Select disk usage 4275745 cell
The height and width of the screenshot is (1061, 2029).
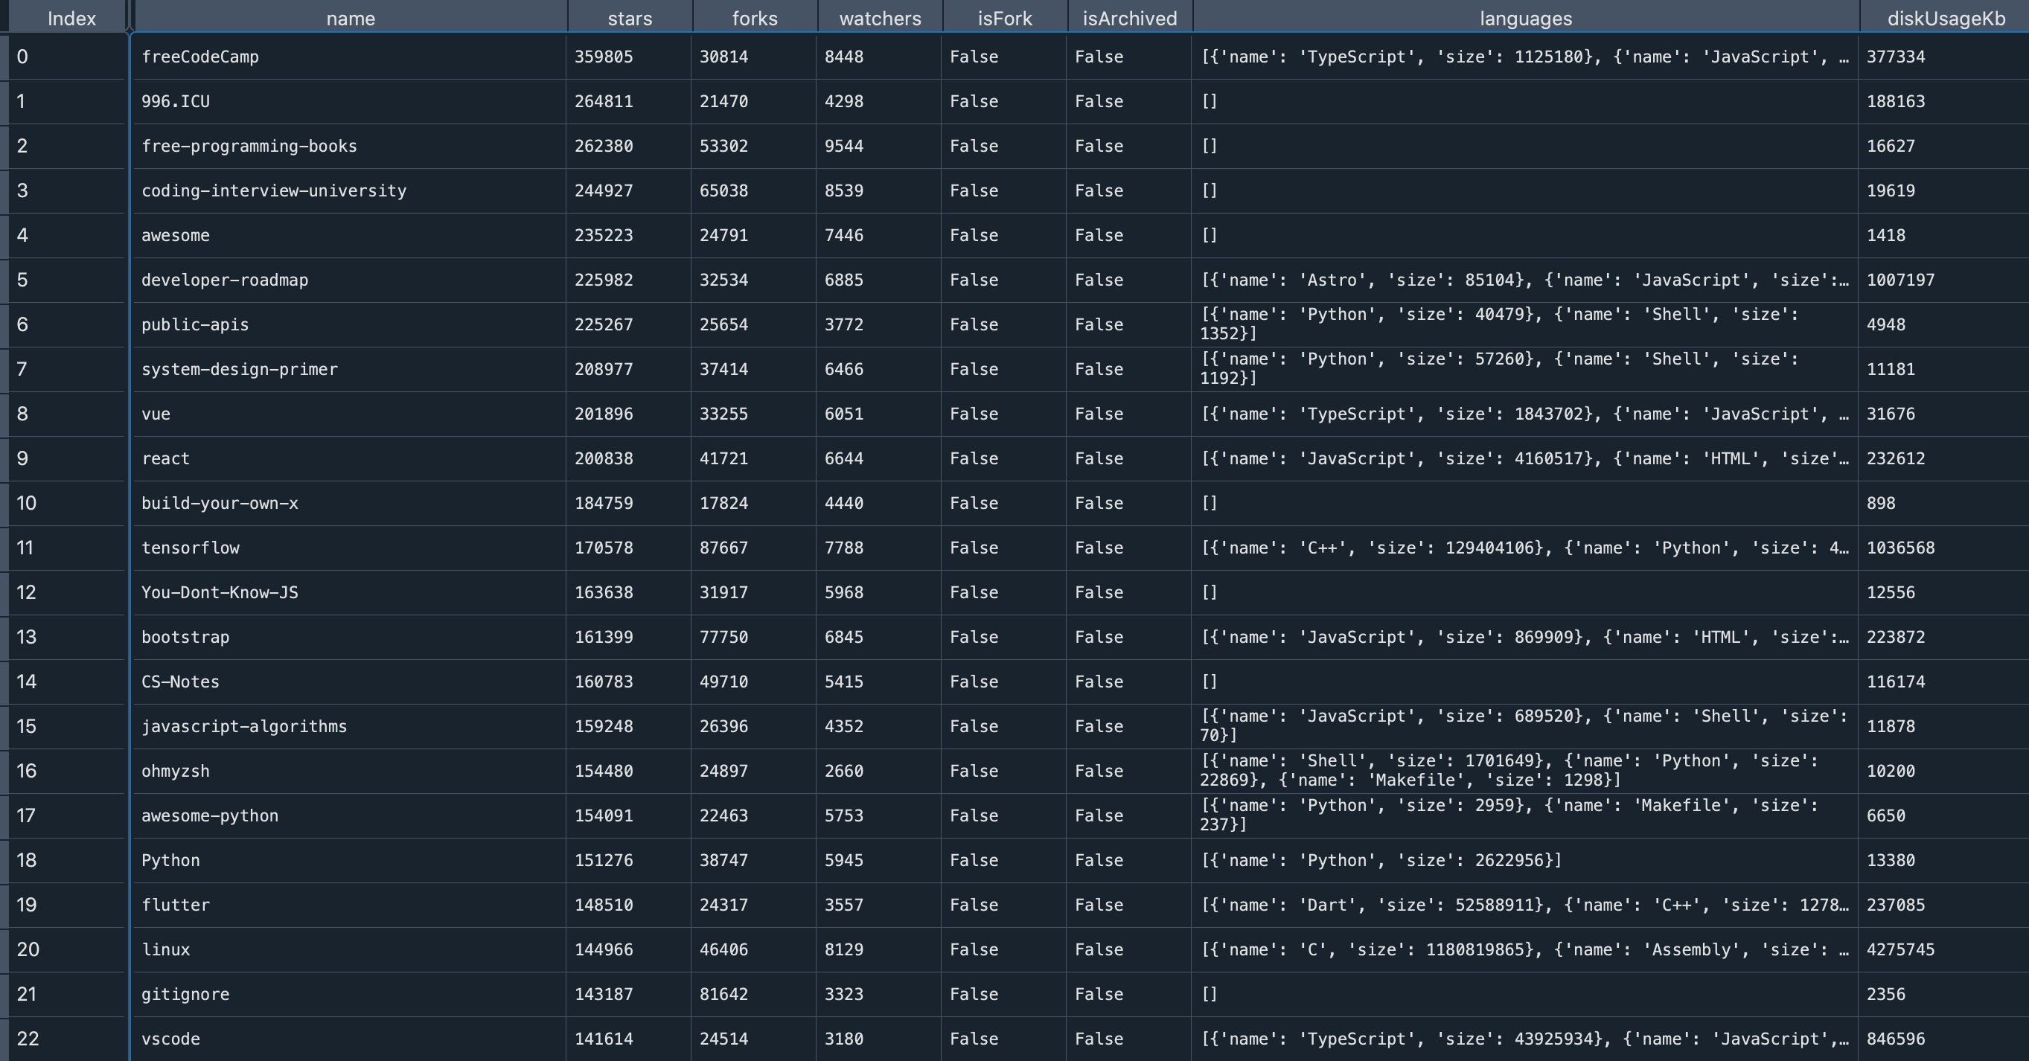point(1899,949)
